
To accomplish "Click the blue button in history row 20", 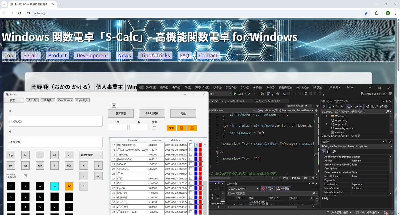I will (196, 160).
